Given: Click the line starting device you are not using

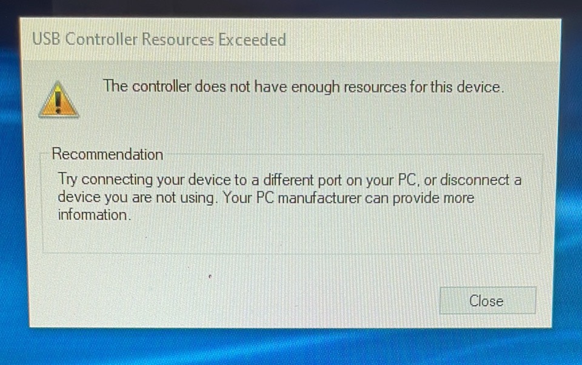Looking at the screenshot, I should coord(266,197).
